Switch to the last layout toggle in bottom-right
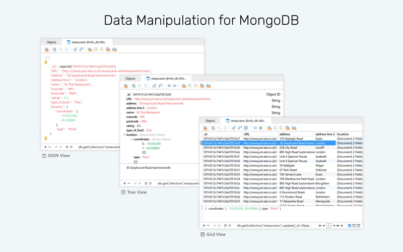The height and width of the screenshot is (252, 403). point(359,226)
